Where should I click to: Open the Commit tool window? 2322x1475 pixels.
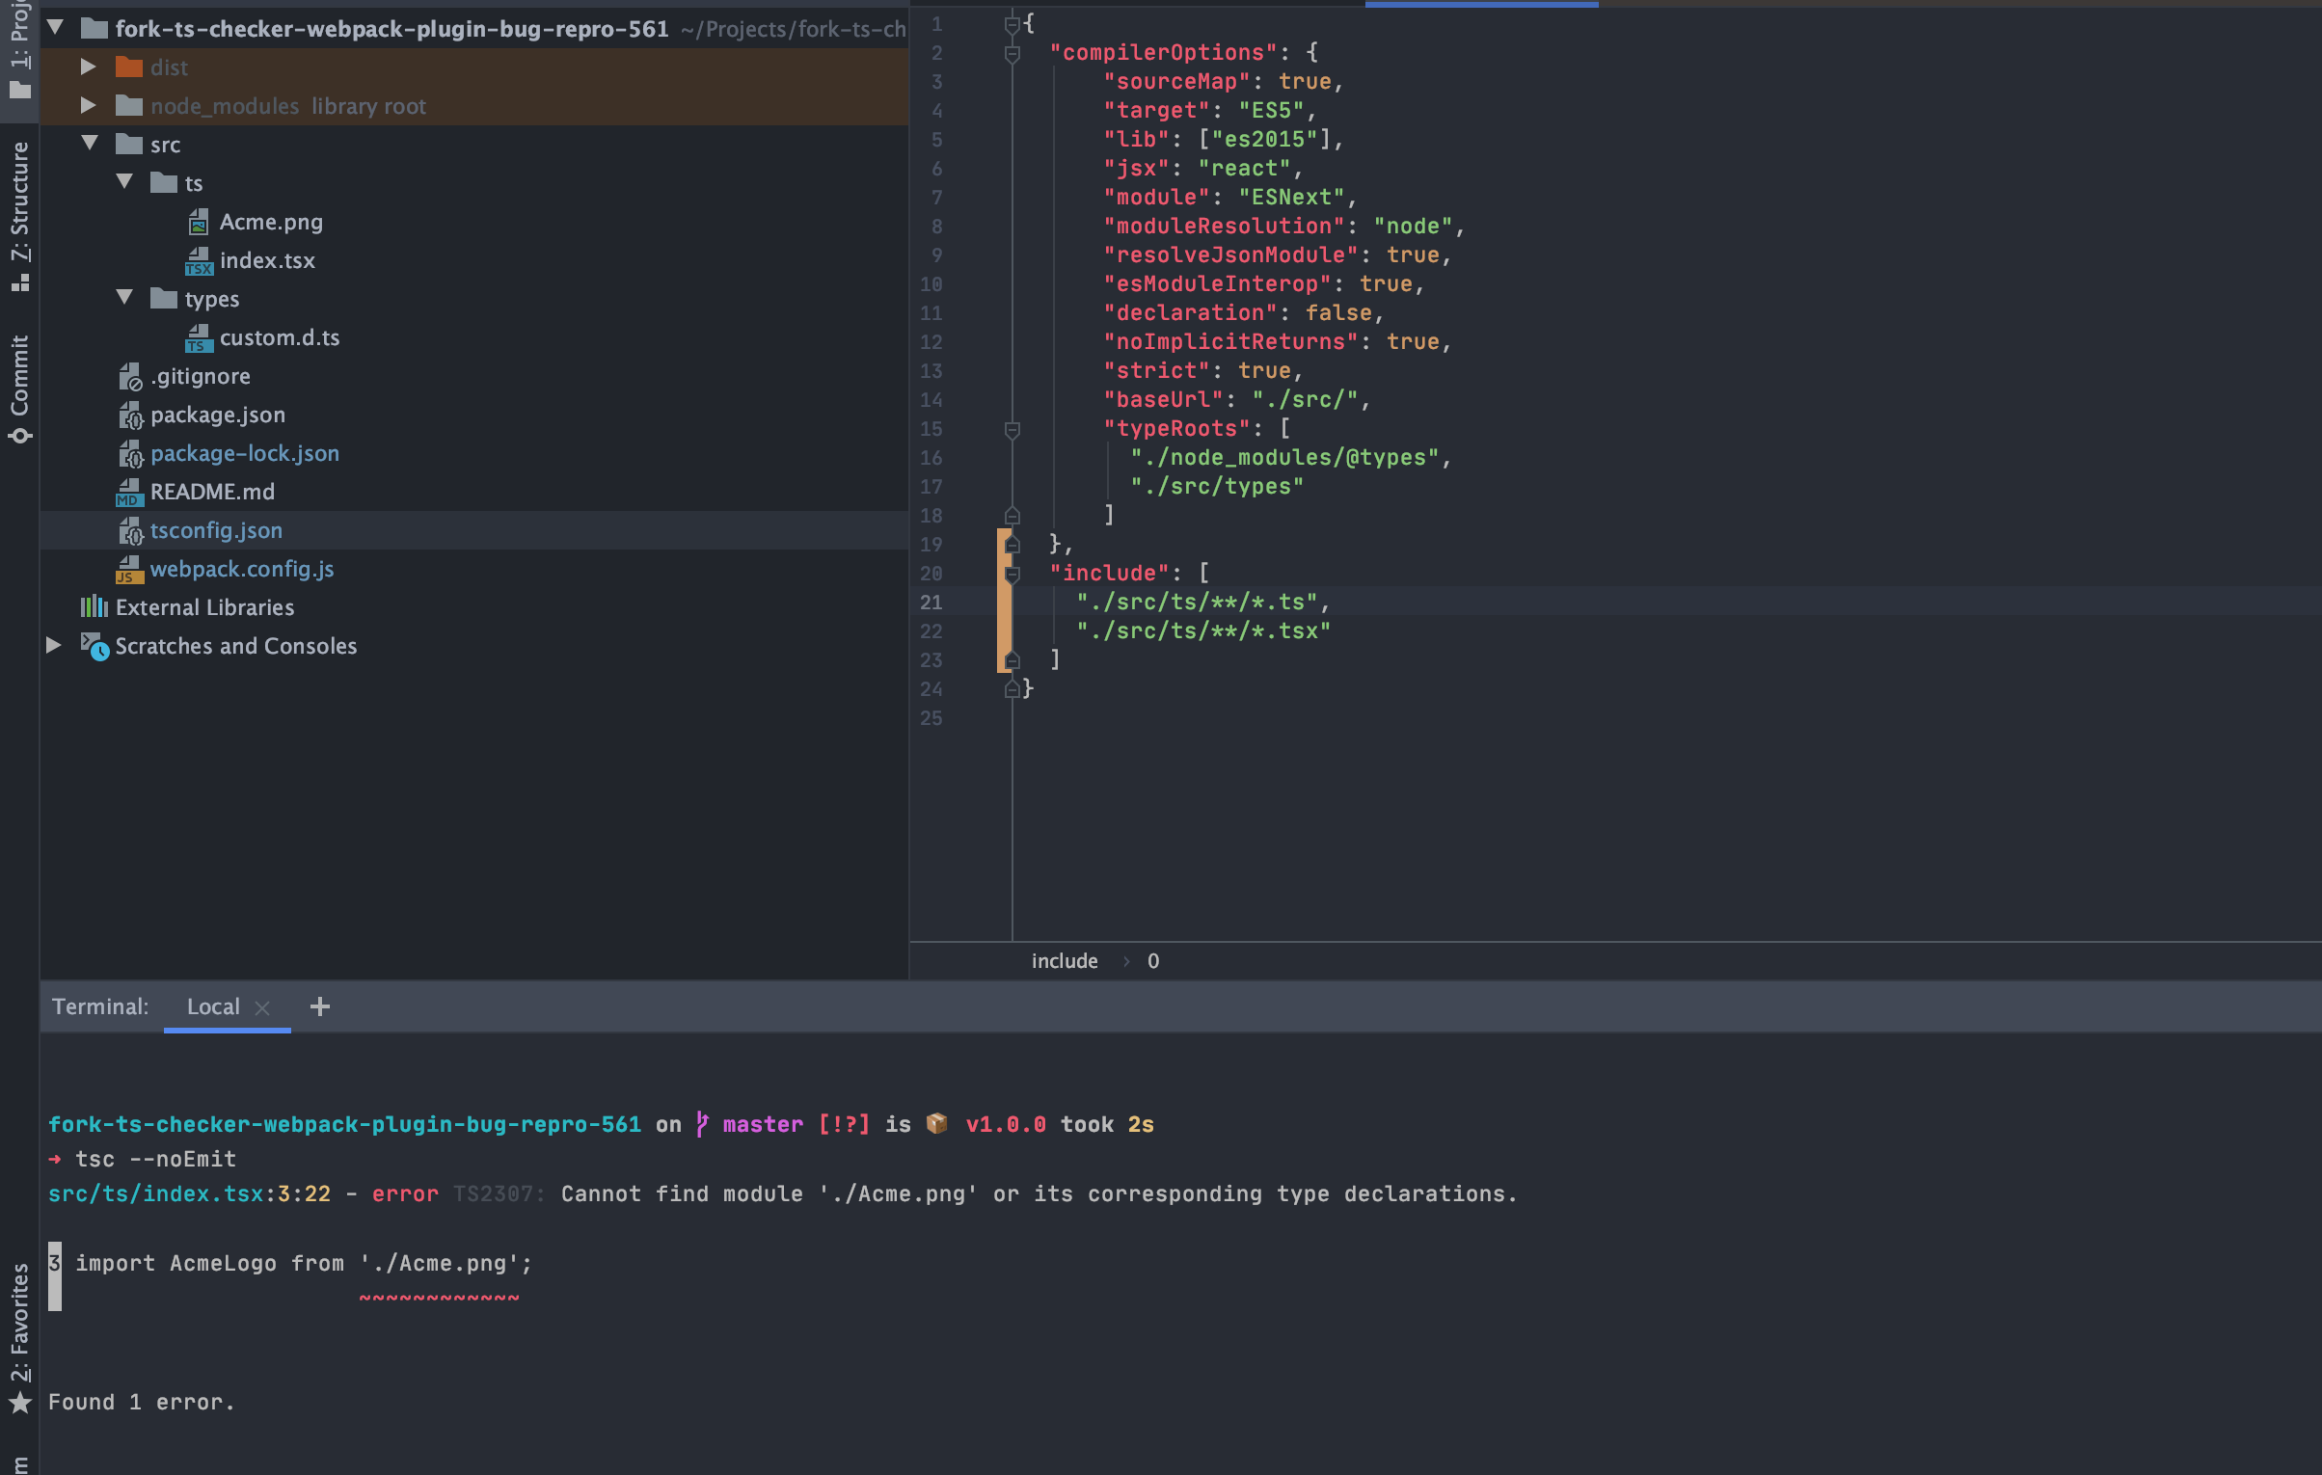[x=19, y=388]
